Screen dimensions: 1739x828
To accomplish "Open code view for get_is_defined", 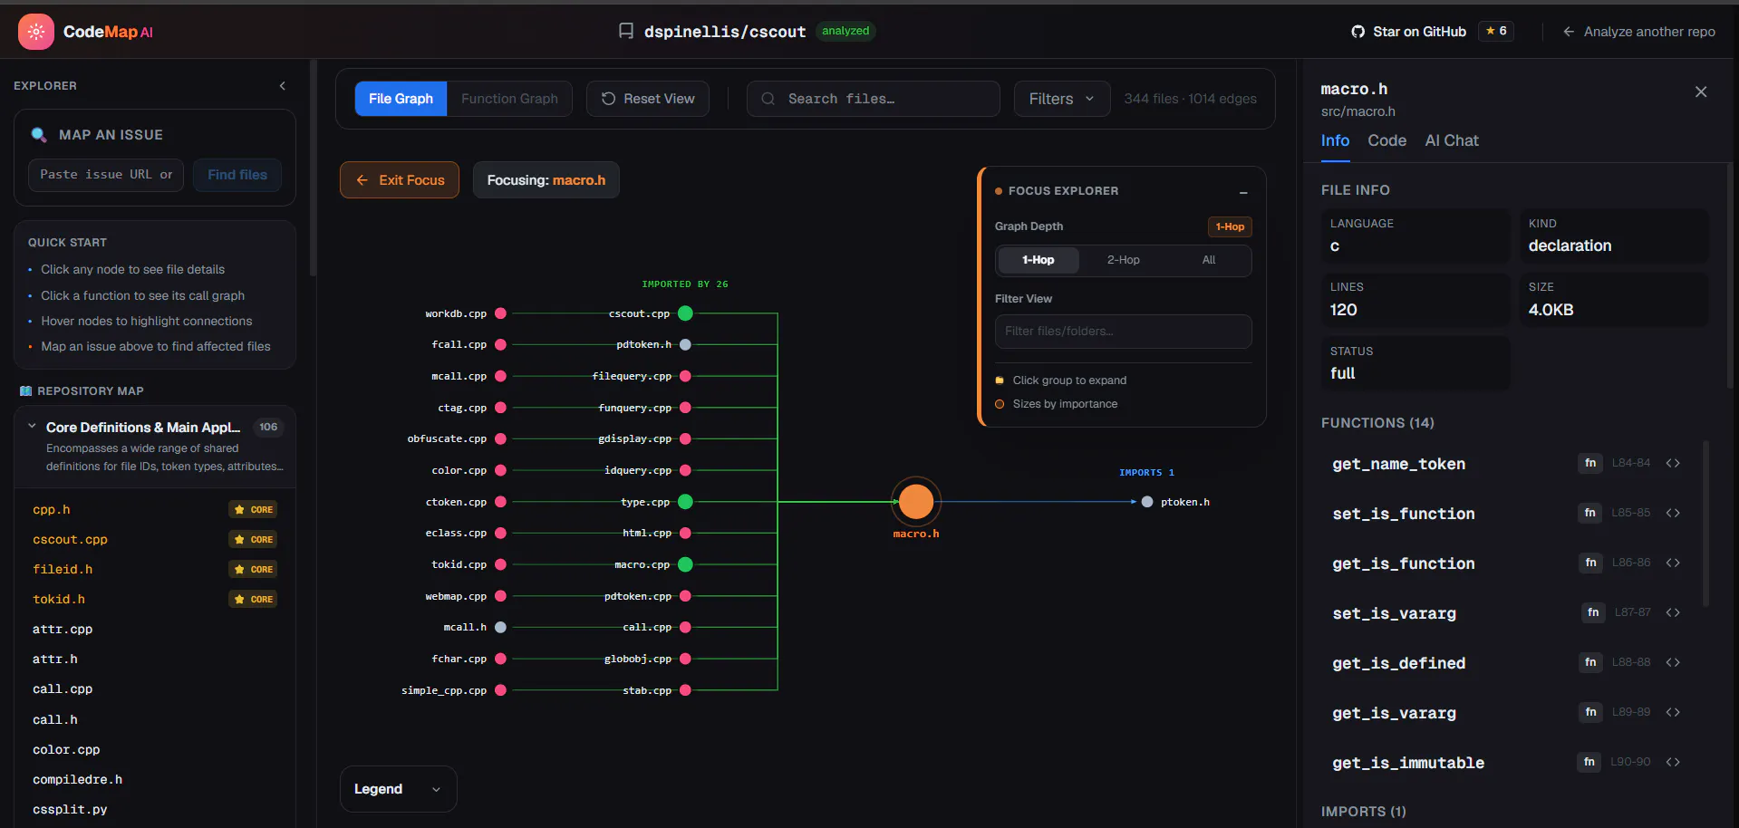I will [x=1673, y=662].
